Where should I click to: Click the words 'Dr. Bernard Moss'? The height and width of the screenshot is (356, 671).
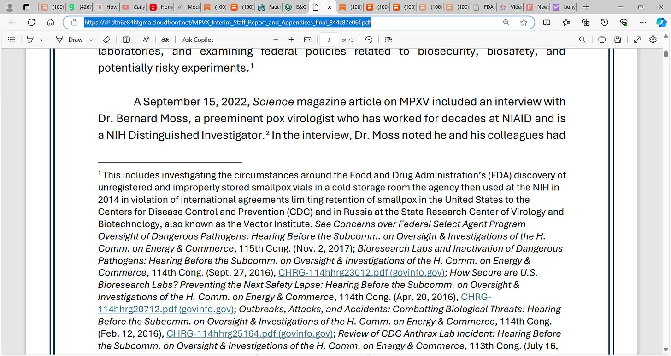point(143,119)
